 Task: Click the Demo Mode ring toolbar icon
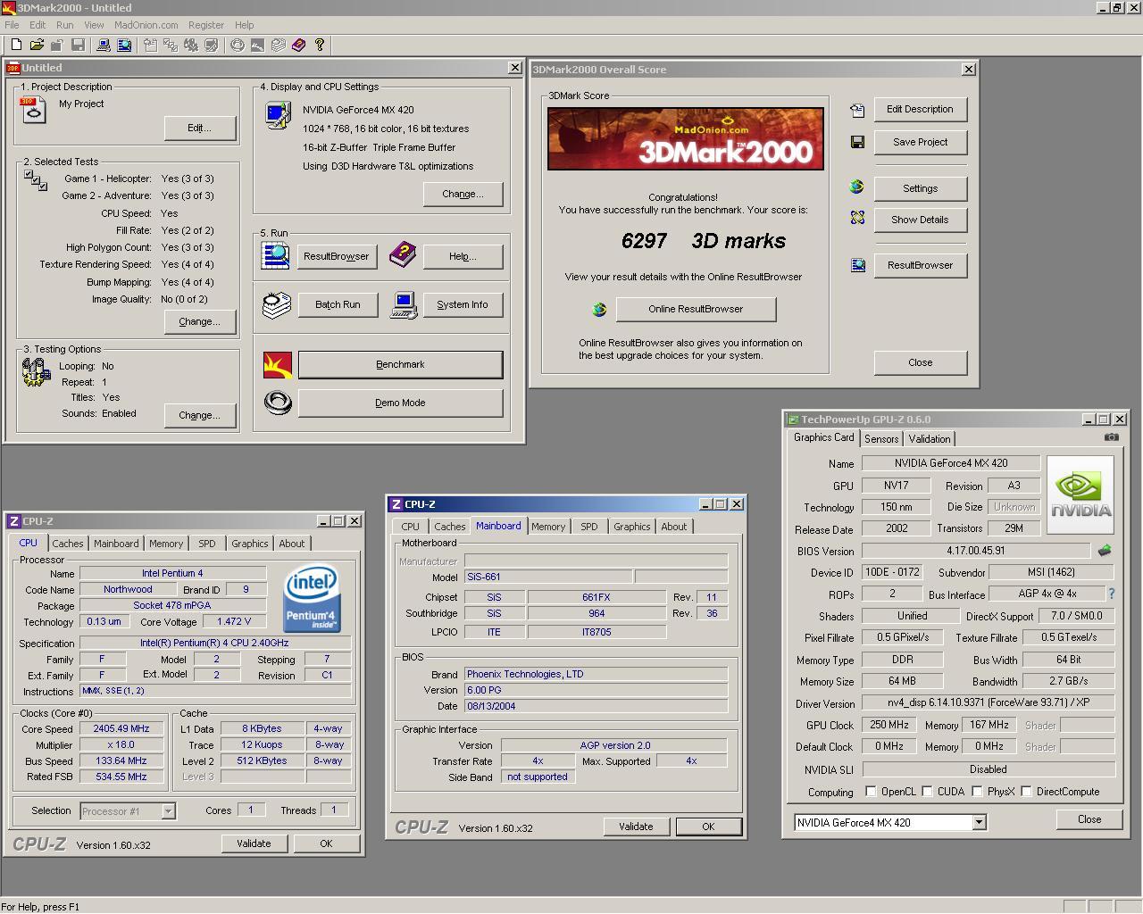tap(238, 45)
